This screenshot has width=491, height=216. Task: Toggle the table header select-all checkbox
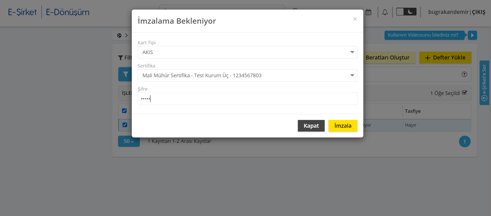pos(124,111)
